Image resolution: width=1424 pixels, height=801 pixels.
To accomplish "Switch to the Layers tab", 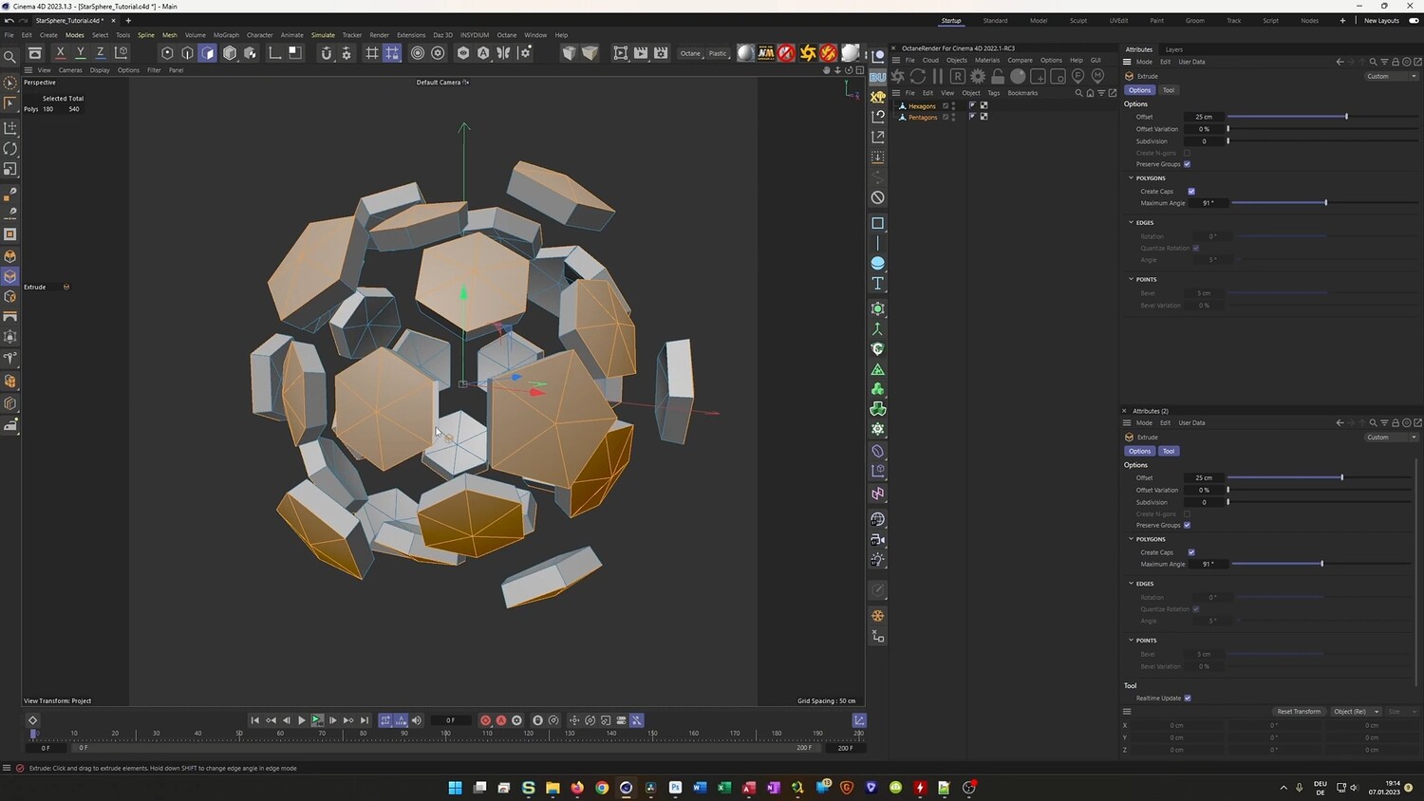I will click(x=1173, y=49).
